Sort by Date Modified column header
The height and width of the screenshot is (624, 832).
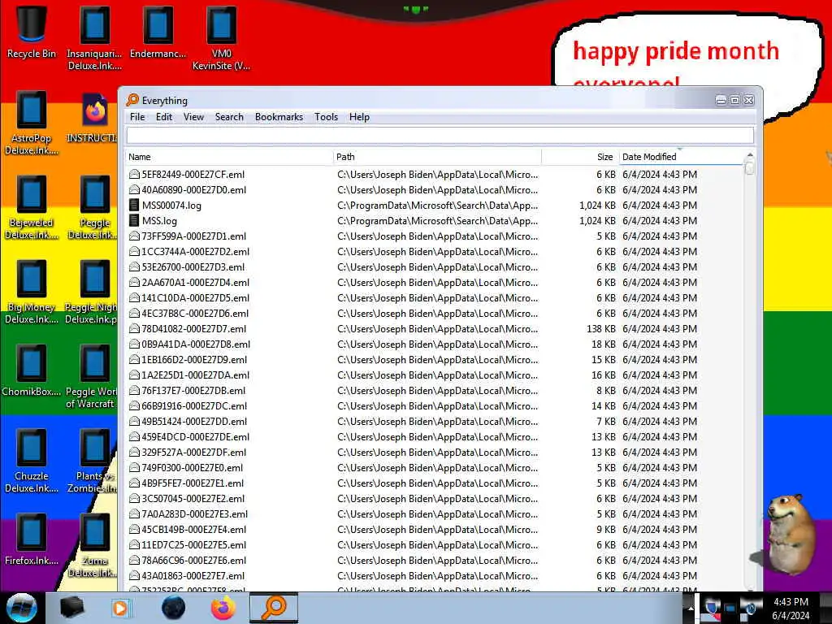click(681, 157)
